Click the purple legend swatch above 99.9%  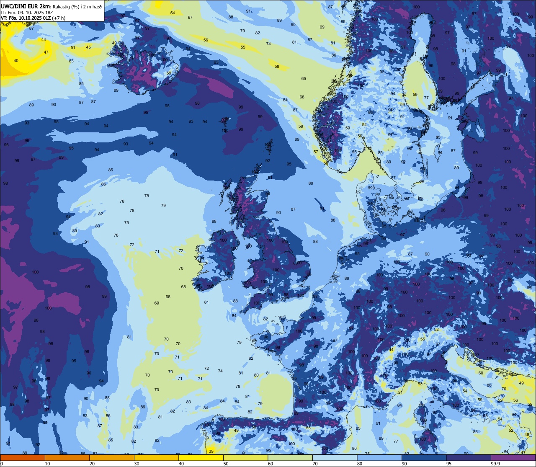click(513, 457)
